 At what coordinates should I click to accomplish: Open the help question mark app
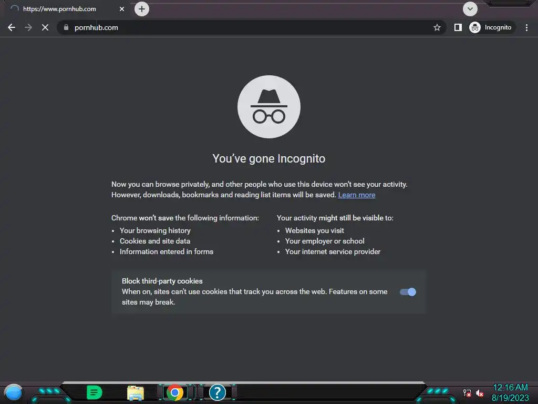pyautogui.click(x=217, y=392)
